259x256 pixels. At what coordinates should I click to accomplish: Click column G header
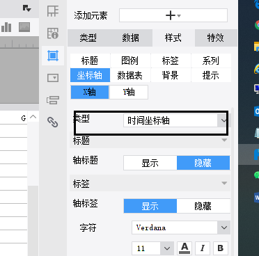click(x=23, y=118)
